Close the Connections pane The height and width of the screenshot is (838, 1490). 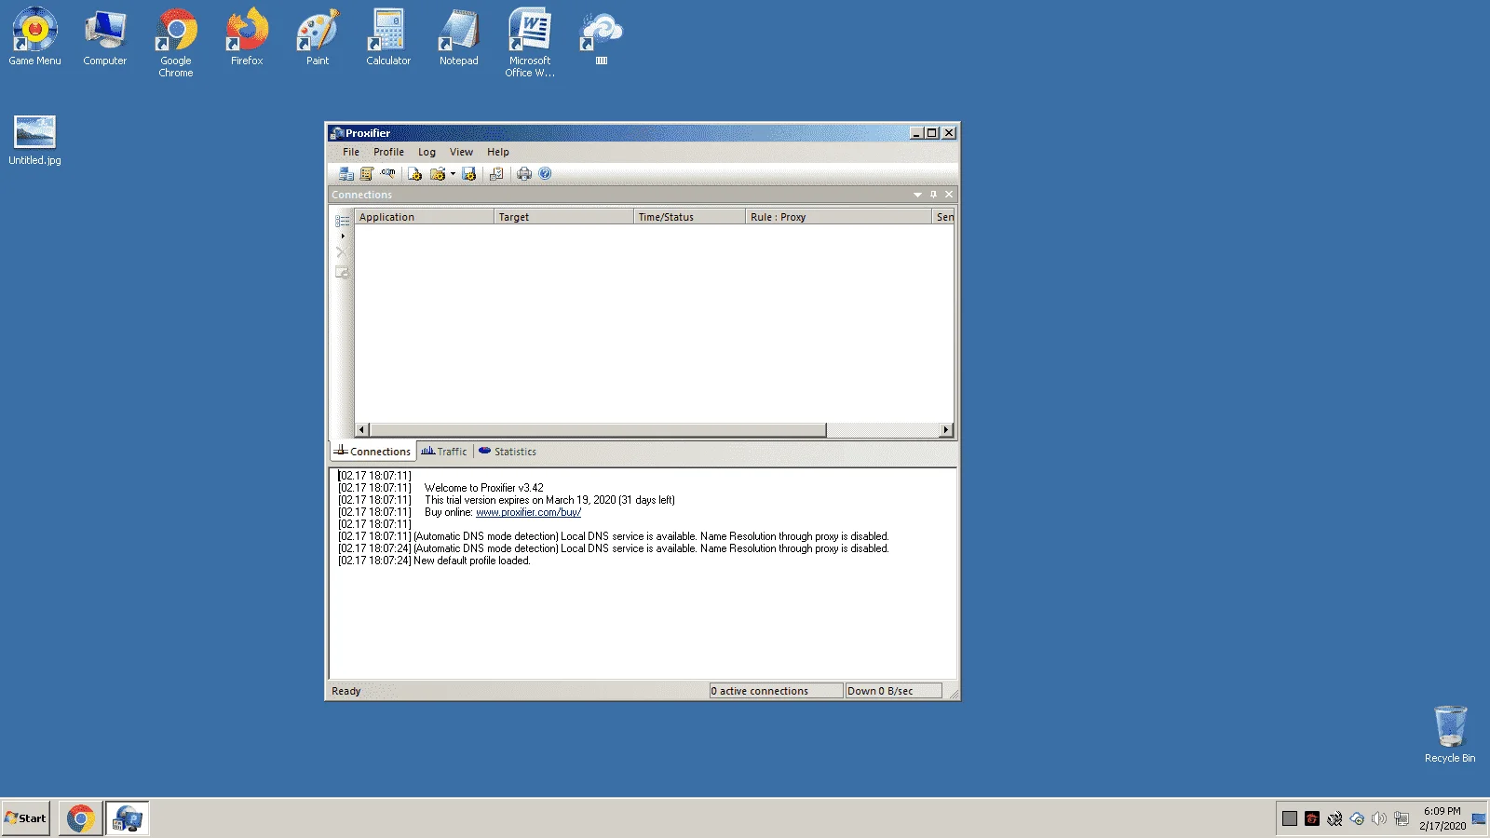(949, 195)
